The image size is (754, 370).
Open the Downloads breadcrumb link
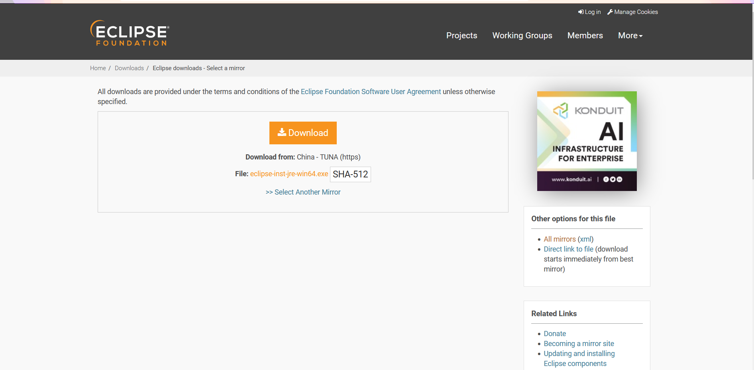pos(129,68)
